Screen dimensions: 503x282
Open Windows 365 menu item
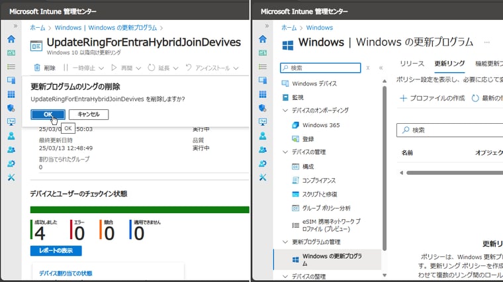316,125
